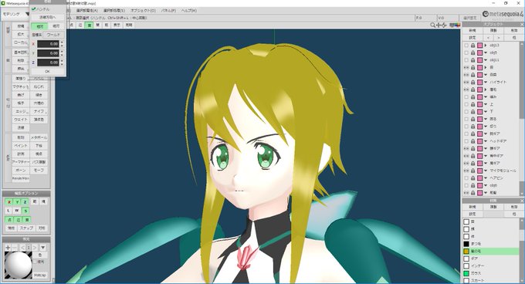This screenshot has height=284, width=525.
Task: Click the pan cross-arrows view icon
Action: [x=439, y=25]
